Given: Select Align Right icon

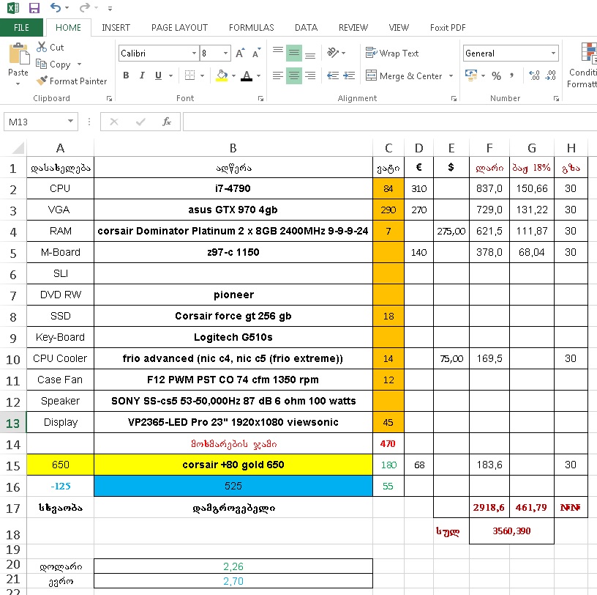Looking at the screenshot, I should [x=310, y=75].
